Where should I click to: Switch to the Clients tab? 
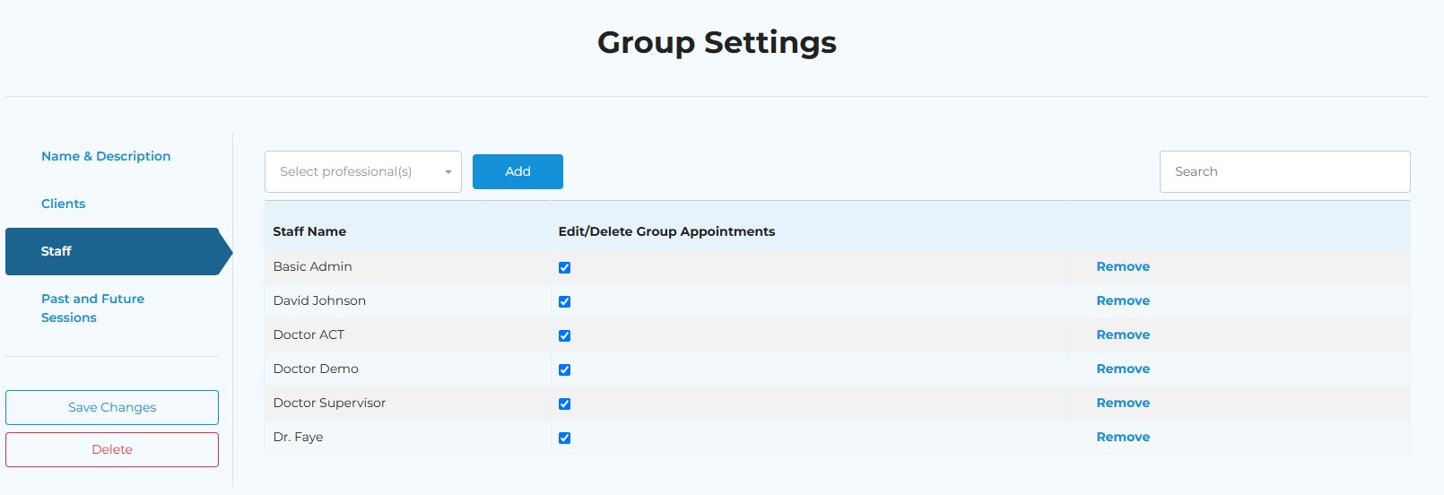pos(64,204)
